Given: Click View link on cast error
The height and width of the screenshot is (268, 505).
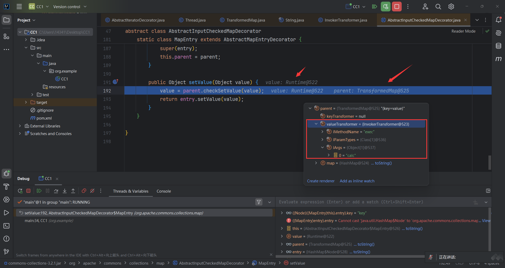Looking at the screenshot, I should point(486,221).
